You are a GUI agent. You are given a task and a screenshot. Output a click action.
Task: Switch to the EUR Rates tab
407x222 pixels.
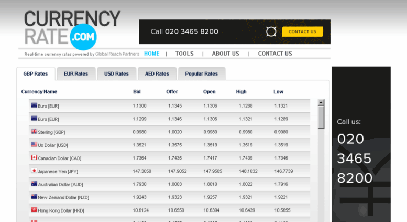coord(76,74)
